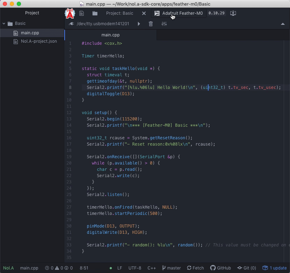Click the Project panel header

(x=32, y=13)
